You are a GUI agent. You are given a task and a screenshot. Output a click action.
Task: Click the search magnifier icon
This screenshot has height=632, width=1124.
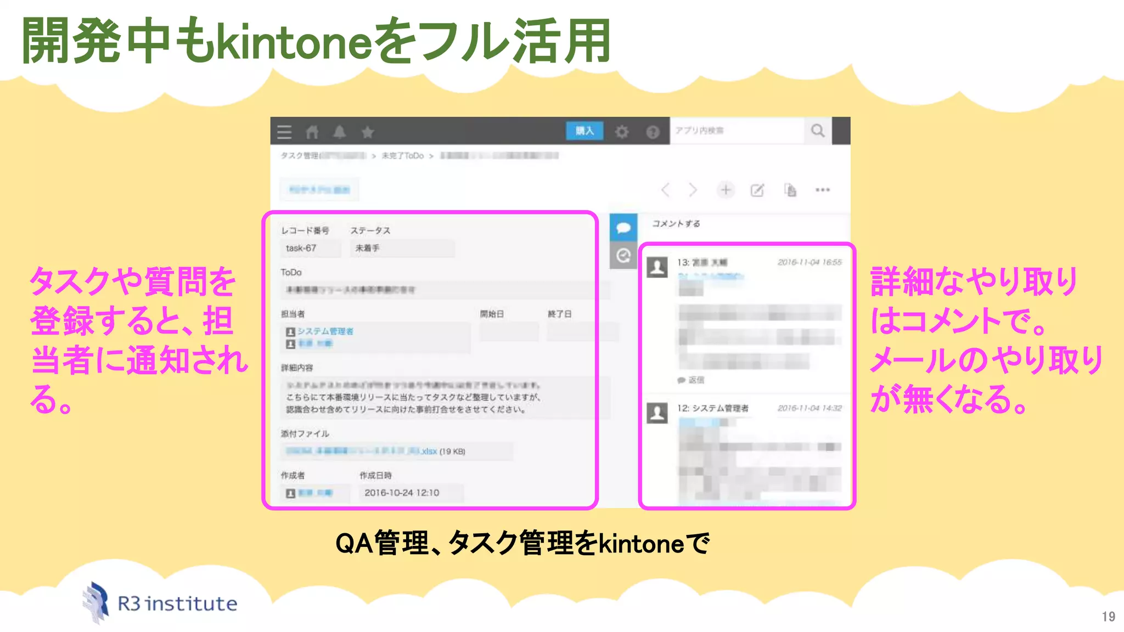tap(818, 131)
